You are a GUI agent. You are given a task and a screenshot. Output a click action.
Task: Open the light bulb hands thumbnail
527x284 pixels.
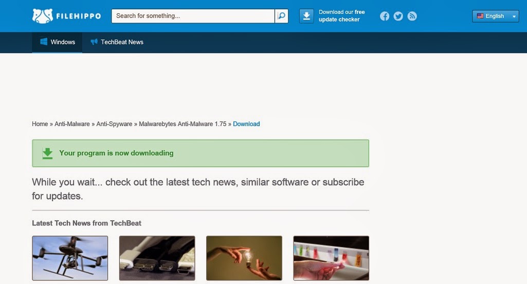[244, 258]
